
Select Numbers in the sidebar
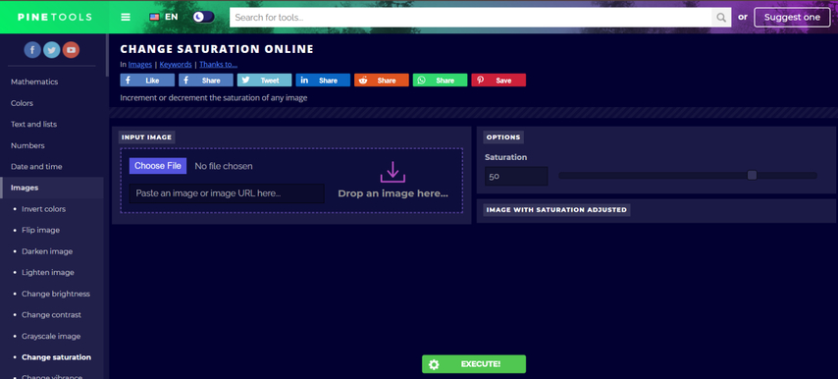coord(27,145)
